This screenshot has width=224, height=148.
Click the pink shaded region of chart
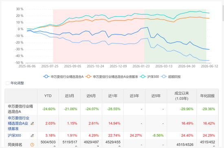coord(99,36)
